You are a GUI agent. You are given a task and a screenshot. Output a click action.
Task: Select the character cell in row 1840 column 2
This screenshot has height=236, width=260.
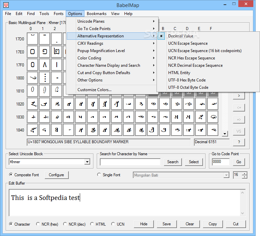56,130
